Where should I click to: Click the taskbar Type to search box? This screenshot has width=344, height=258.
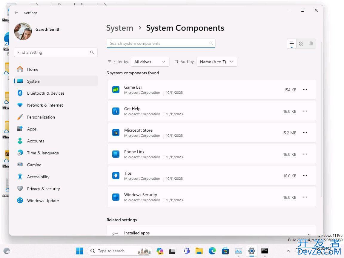tap(119, 251)
